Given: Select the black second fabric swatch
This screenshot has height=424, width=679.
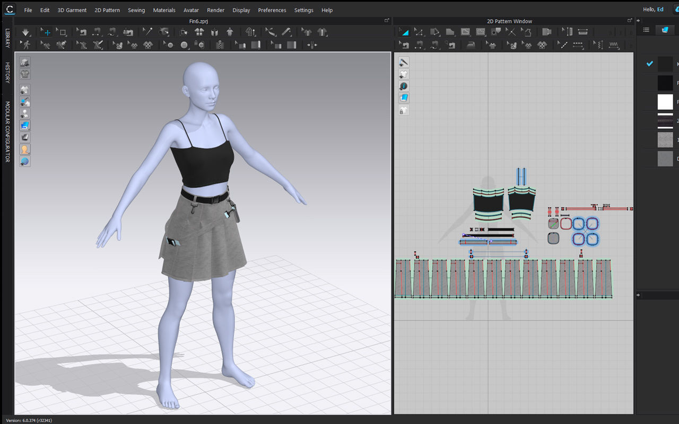Looking at the screenshot, I should click(665, 83).
